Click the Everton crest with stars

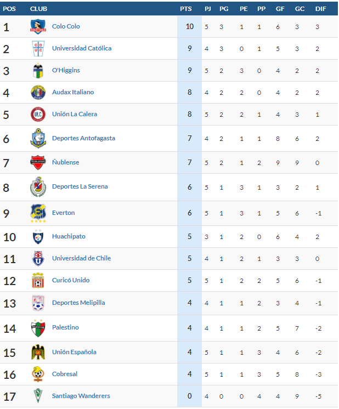coord(38,213)
